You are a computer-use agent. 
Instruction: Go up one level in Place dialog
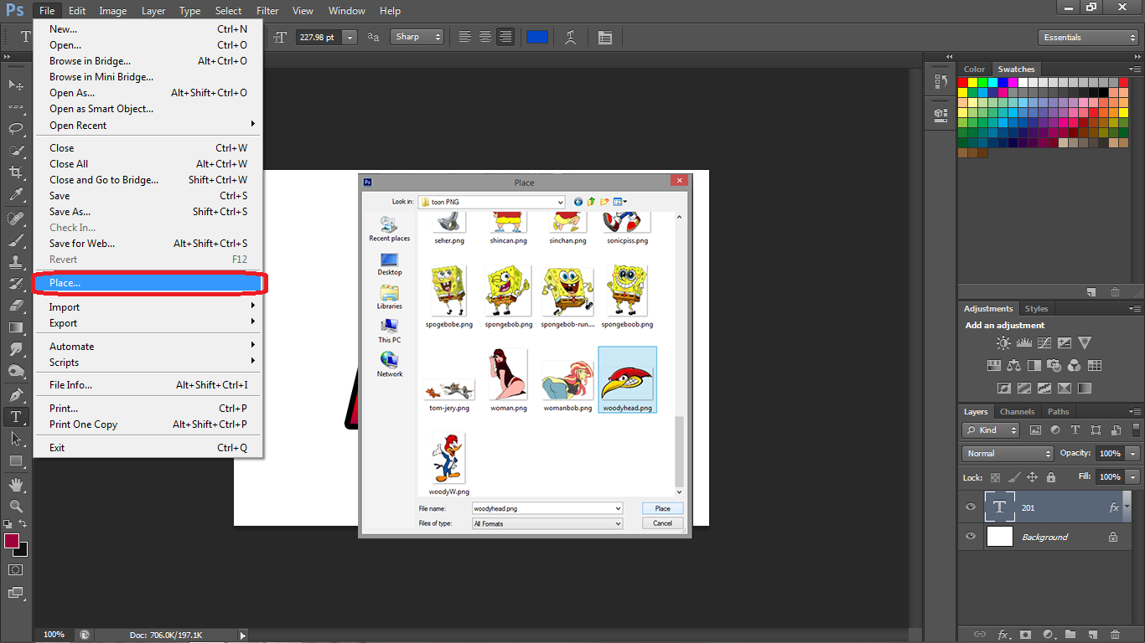pyautogui.click(x=591, y=202)
